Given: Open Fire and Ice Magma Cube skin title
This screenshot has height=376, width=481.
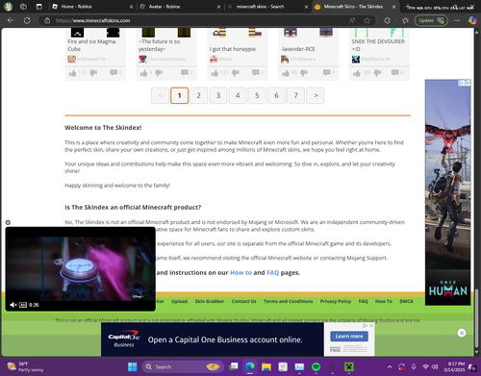Looking at the screenshot, I should (91, 45).
